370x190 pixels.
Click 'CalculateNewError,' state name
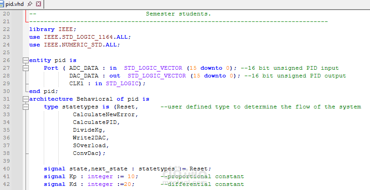pos(105,115)
